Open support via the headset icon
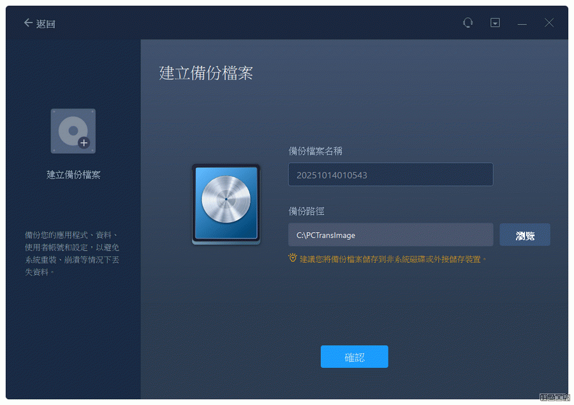 coord(467,23)
